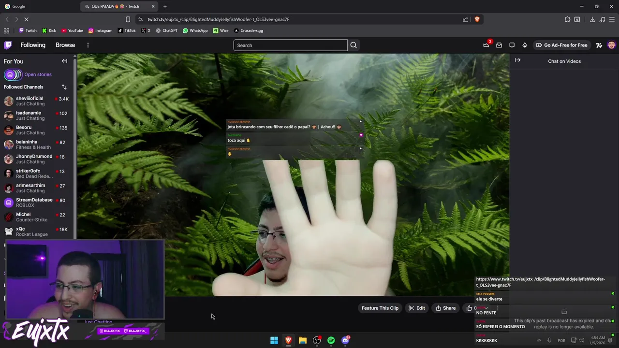Select the QUE PATADA Twitch tab
619x348 pixels.
[119, 6]
